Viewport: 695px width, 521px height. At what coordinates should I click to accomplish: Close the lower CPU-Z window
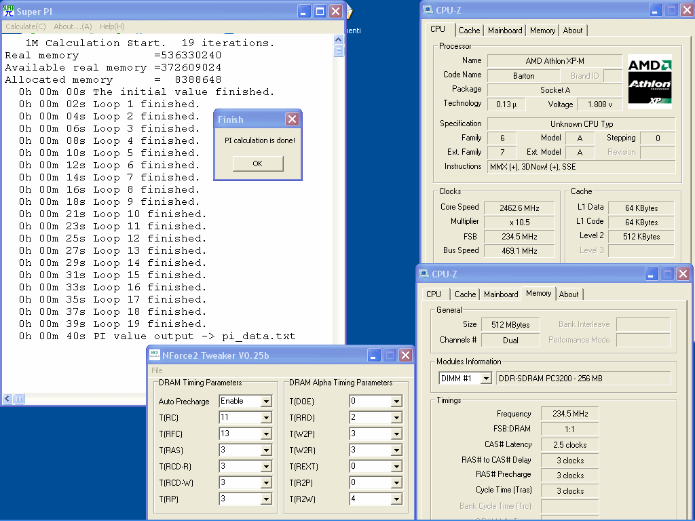(x=683, y=274)
